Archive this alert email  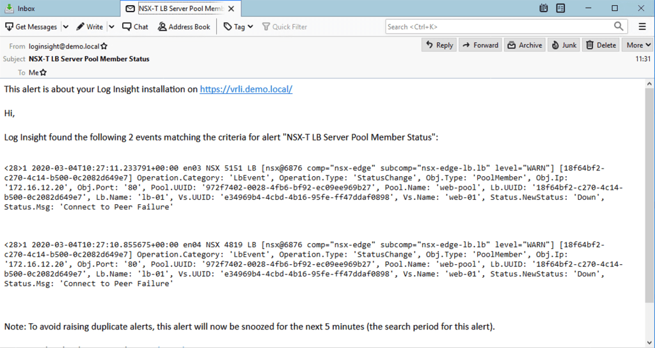(525, 45)
